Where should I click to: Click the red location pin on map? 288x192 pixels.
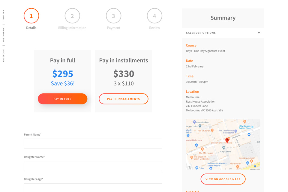[x=227, y=140]
